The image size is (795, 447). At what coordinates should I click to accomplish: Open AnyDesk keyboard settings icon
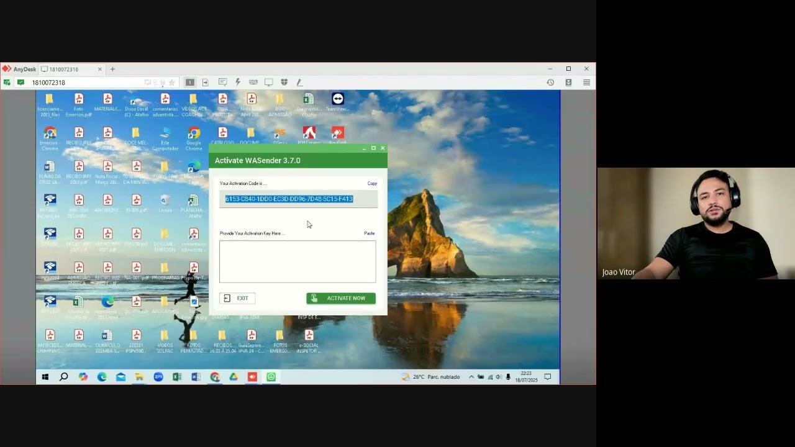(x=253, y=83)
